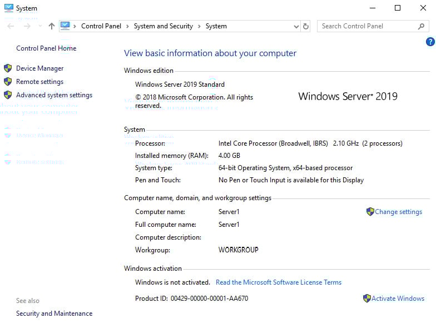Click the Forward navigation arrow
436x328 pixels.
27,27
